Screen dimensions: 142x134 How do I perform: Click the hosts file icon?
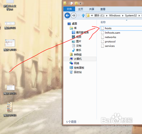(x=103, y=28)
